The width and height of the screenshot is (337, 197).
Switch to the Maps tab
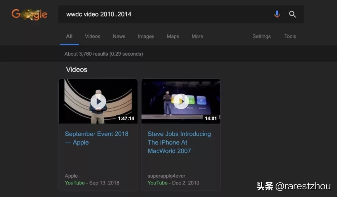173,36
